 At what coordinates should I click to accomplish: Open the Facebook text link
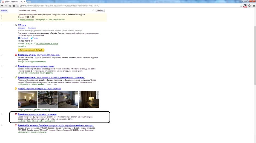tap(24, 38)
